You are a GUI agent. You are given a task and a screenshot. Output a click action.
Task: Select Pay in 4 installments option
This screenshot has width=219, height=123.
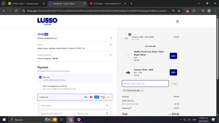(40, 86)
